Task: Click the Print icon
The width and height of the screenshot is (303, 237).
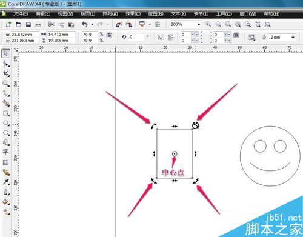Action: point(38,25)
